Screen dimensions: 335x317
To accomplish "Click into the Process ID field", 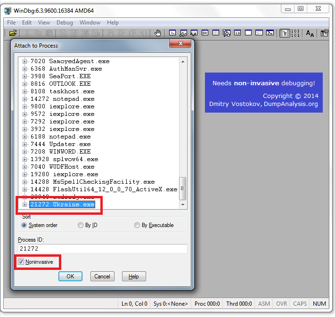I will [103, 249].
